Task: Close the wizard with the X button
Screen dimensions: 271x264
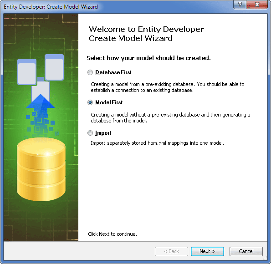Action: pyautogui.click(x=257, y=5)
